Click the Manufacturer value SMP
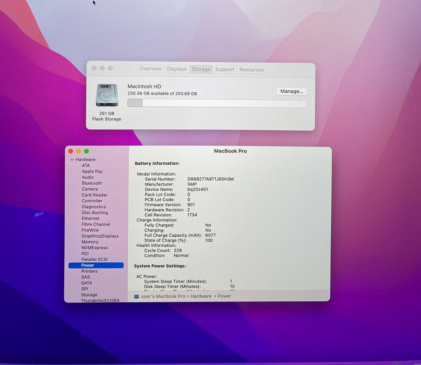 [x=192, y=185]
